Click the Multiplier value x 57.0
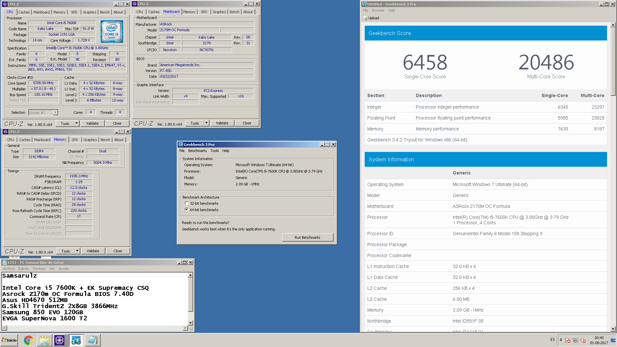 pos(43,89)
